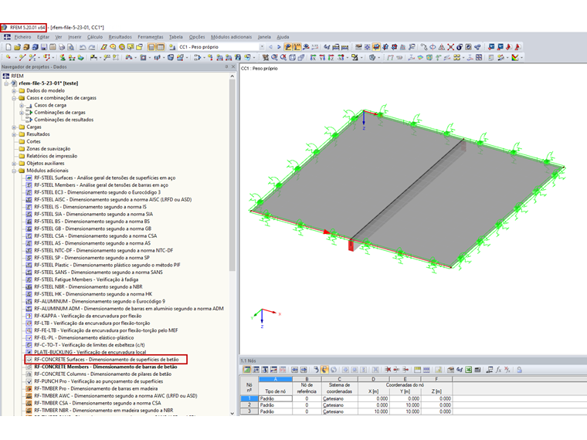Open a file with the folder icon
Image resolution: width=587 pixels, height=440 pixels.
pos(17,47)
